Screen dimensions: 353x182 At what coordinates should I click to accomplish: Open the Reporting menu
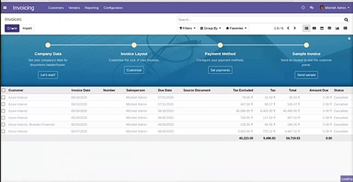click(92, 8)
